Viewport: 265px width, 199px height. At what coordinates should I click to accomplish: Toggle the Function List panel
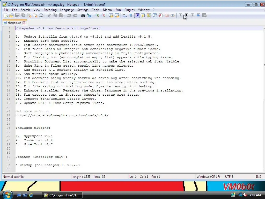pyautogui.click(x=161, y=16)
